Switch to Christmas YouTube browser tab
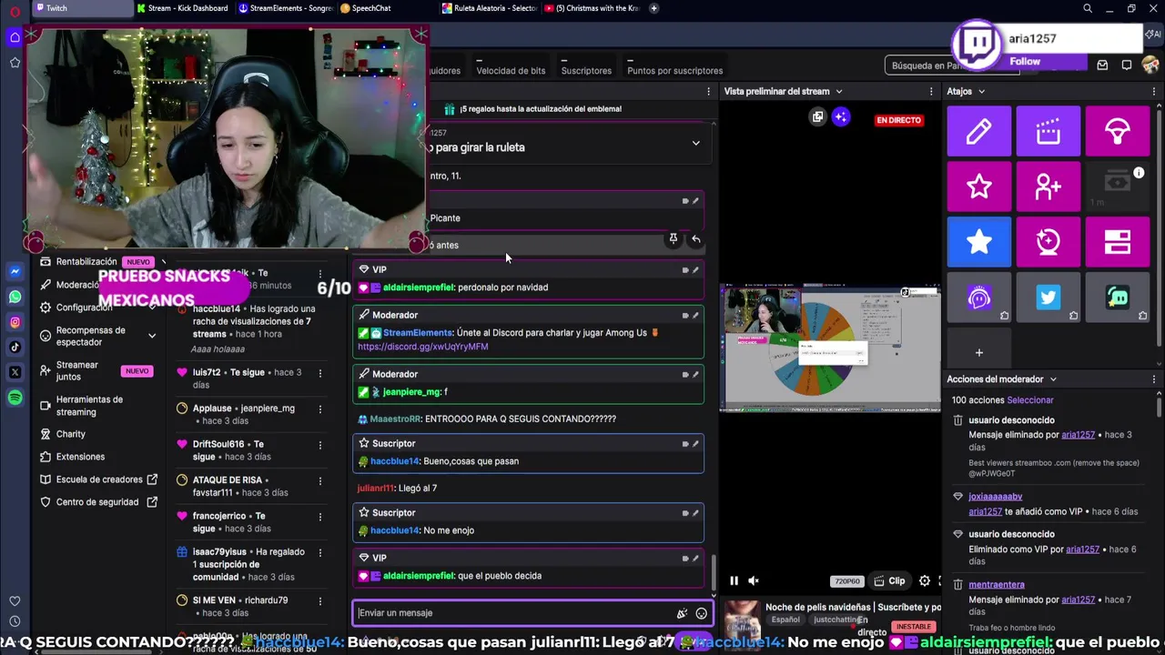 coord(592,8)
